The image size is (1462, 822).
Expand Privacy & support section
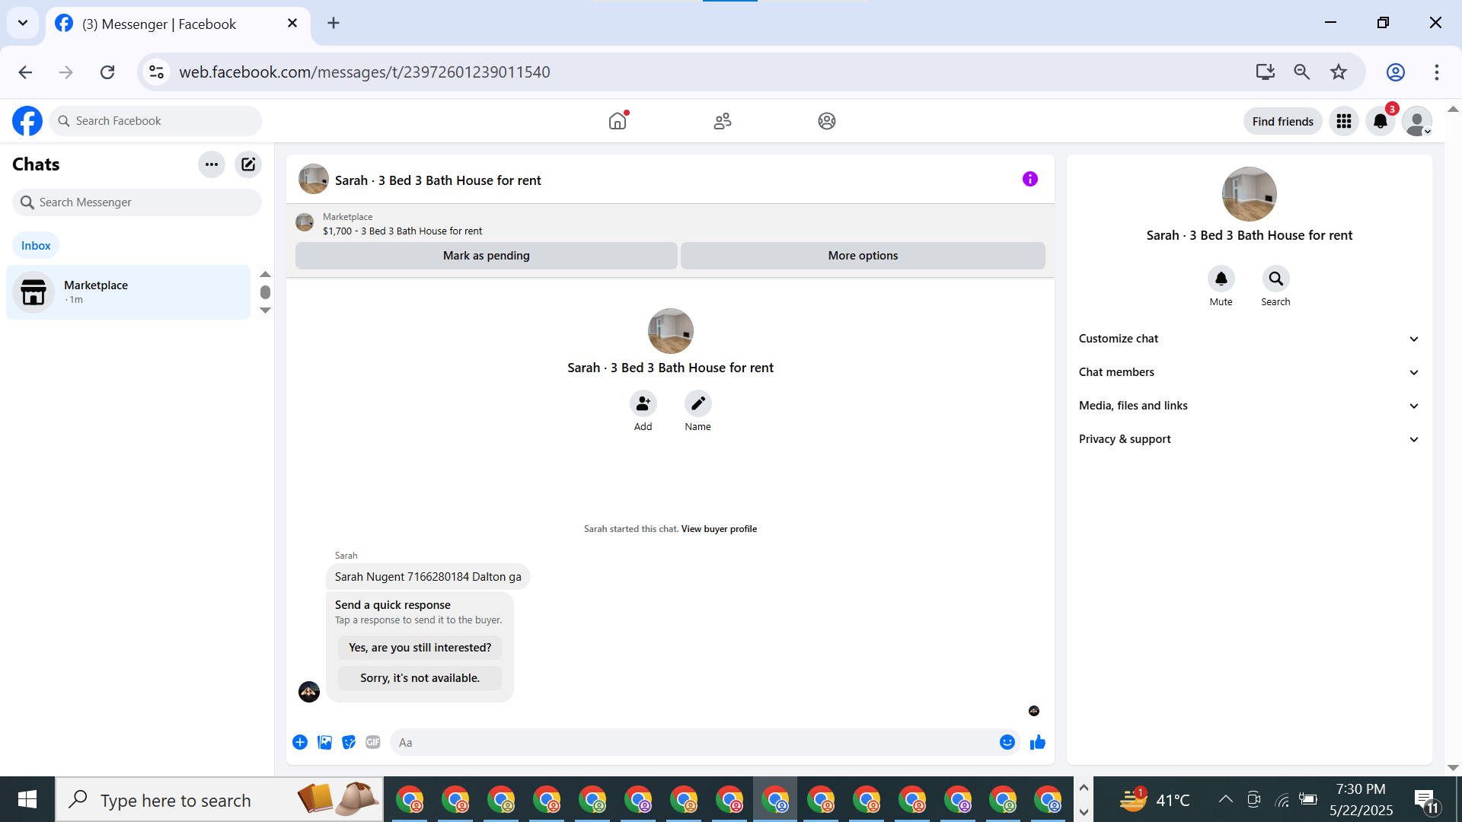(1250, 439)
